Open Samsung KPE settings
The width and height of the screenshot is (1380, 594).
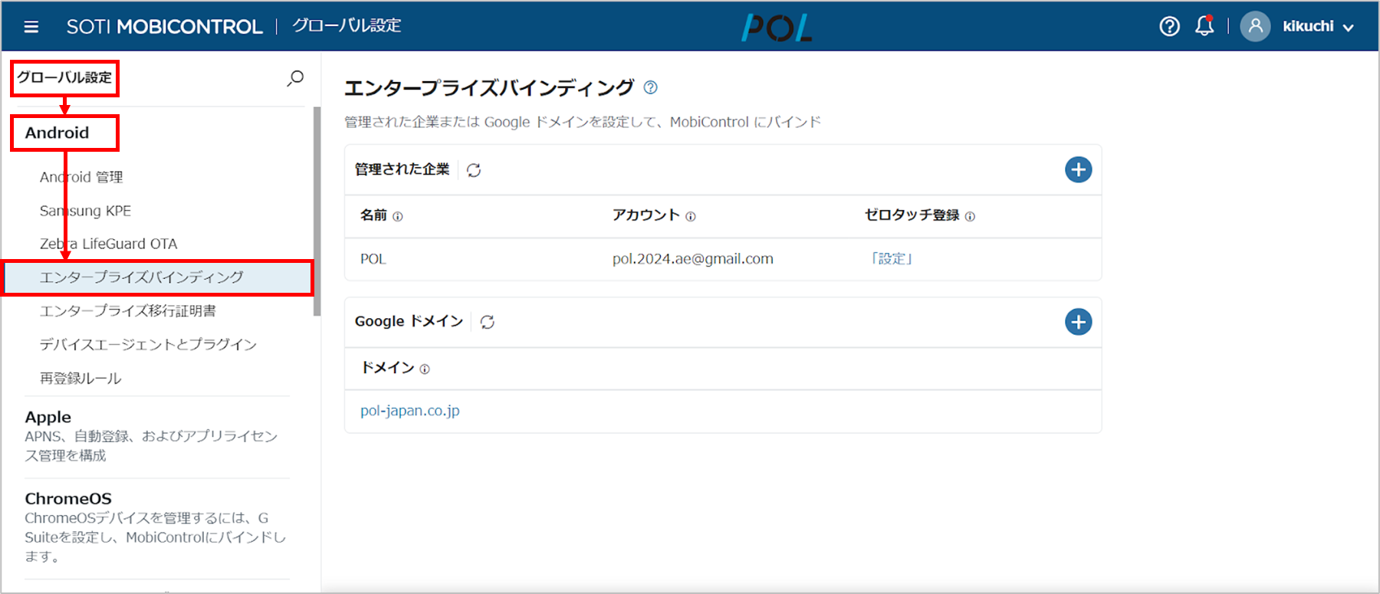pyautogui.click(x=85, y=211)
